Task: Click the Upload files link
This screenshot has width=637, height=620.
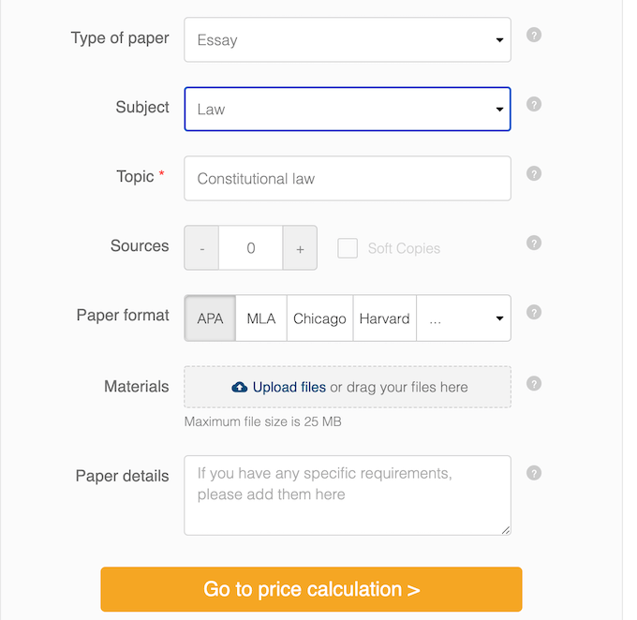Action: tap(289, 387)
